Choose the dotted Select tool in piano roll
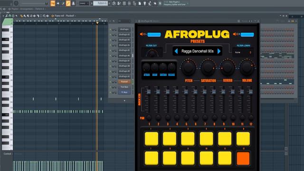This screenshot has width=304, height=171. coord(41,16)
